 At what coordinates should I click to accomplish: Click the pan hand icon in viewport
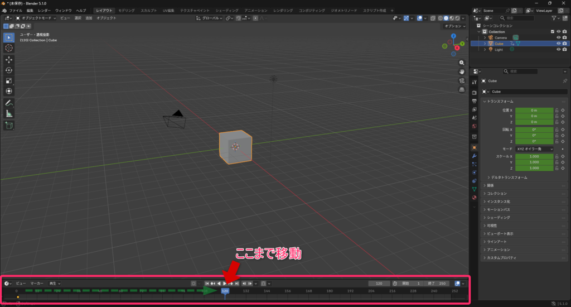pos(462,71)
